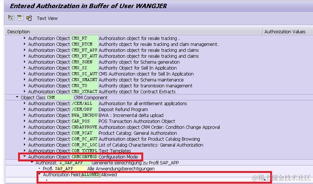Expand the CNDAPPROVE authorization object node
Viewport: 313px width, 184px height.
click(25, 127)
